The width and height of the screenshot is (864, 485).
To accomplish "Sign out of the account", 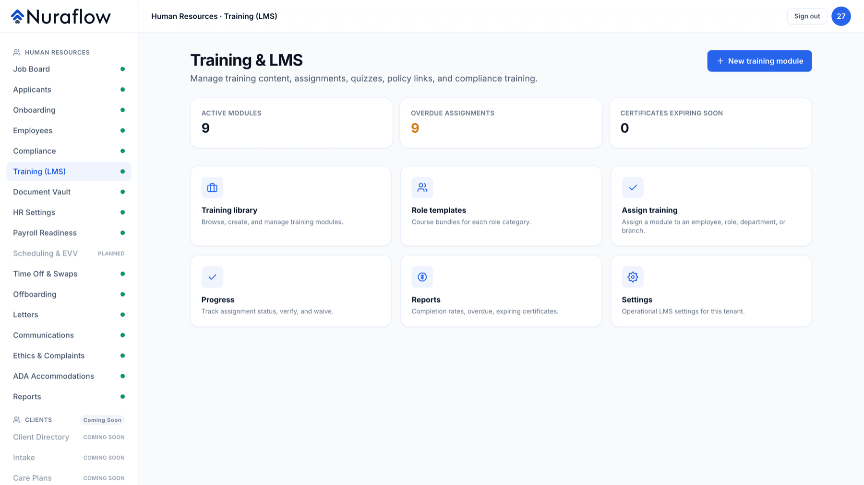I will click(807, 16).
